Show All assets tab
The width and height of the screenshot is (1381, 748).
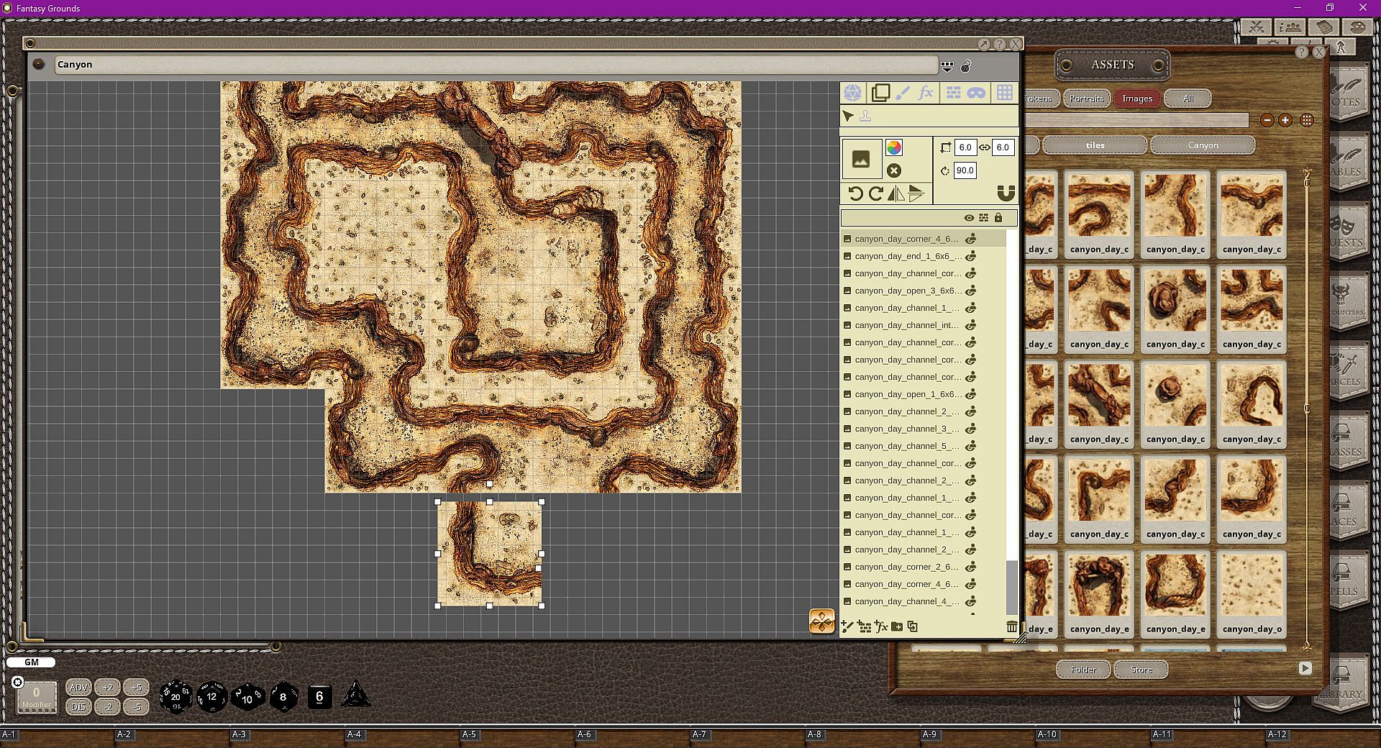click(x=1188, y=99)
